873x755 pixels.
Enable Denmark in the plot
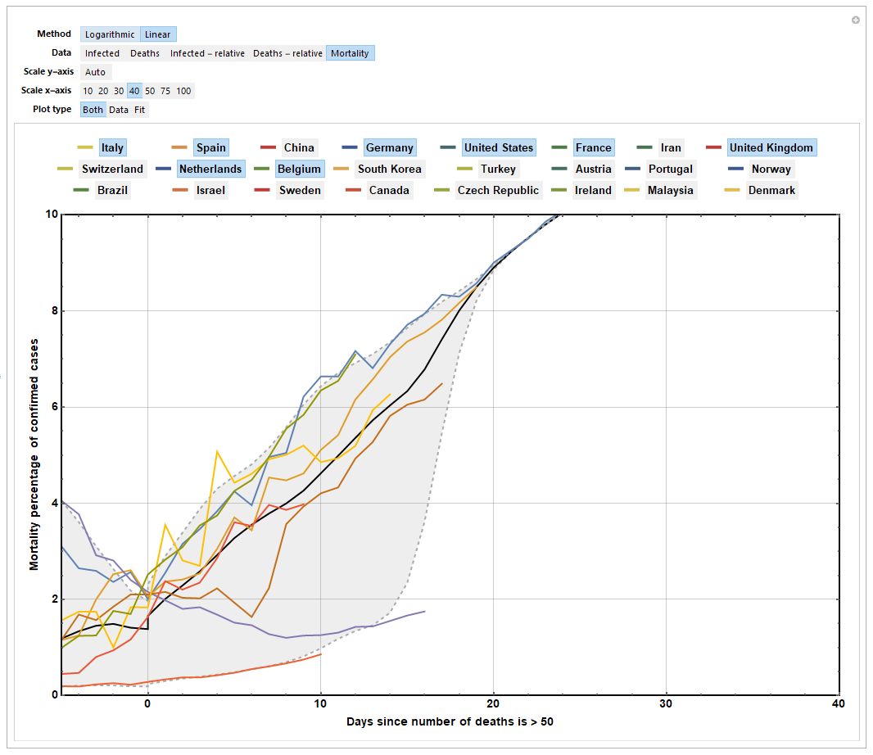771,191
